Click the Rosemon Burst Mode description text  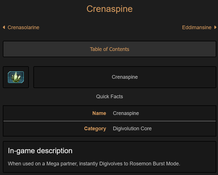(94, 164)
